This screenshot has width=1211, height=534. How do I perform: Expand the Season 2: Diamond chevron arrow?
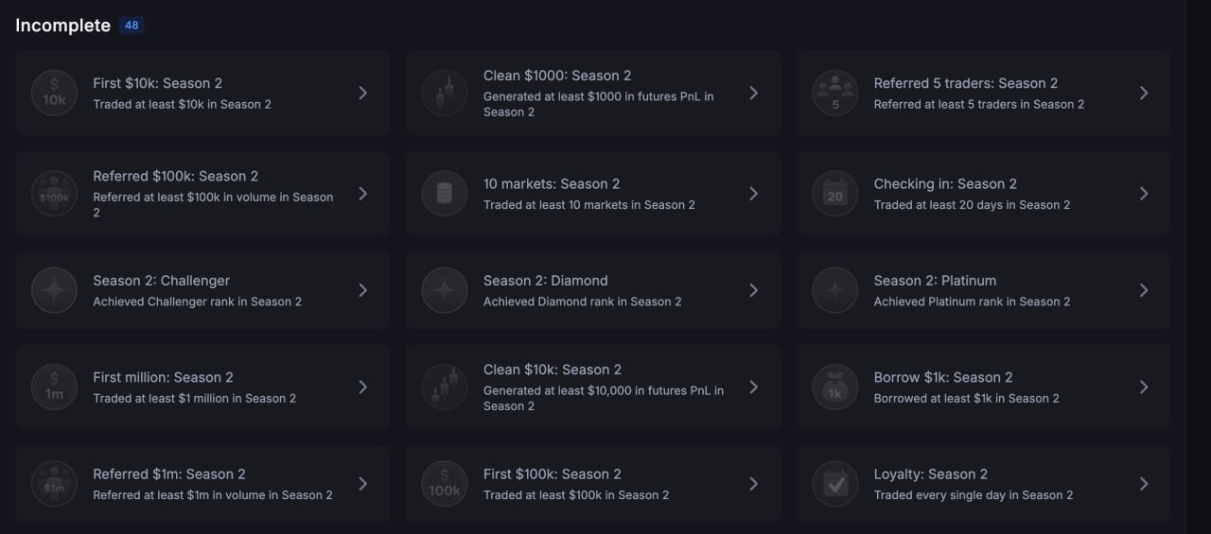753,290
